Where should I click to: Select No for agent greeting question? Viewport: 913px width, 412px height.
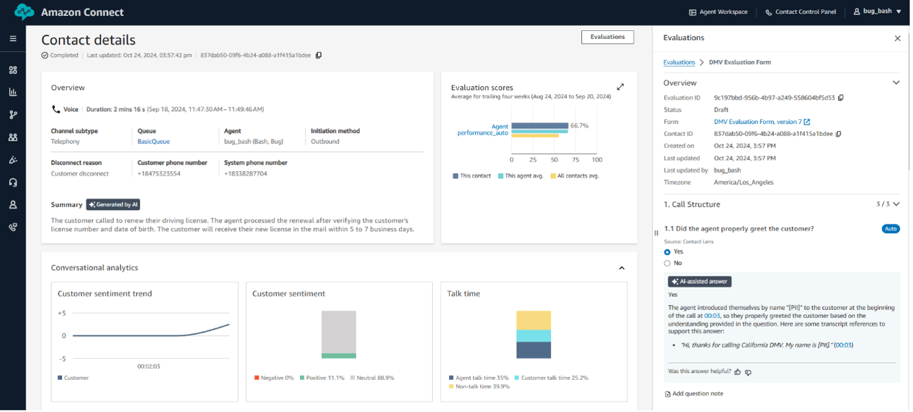(667, 263)
